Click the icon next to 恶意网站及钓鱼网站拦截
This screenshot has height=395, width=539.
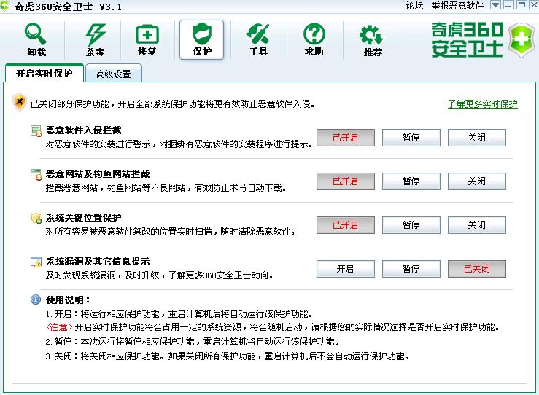tap(36, 174)
